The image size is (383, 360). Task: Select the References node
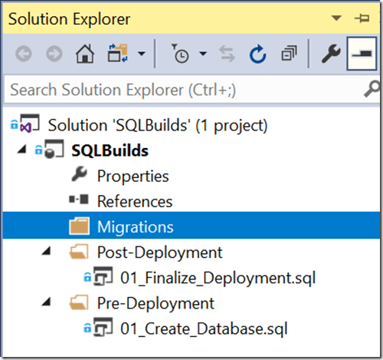pyautogui.click(x=135, y=201)
